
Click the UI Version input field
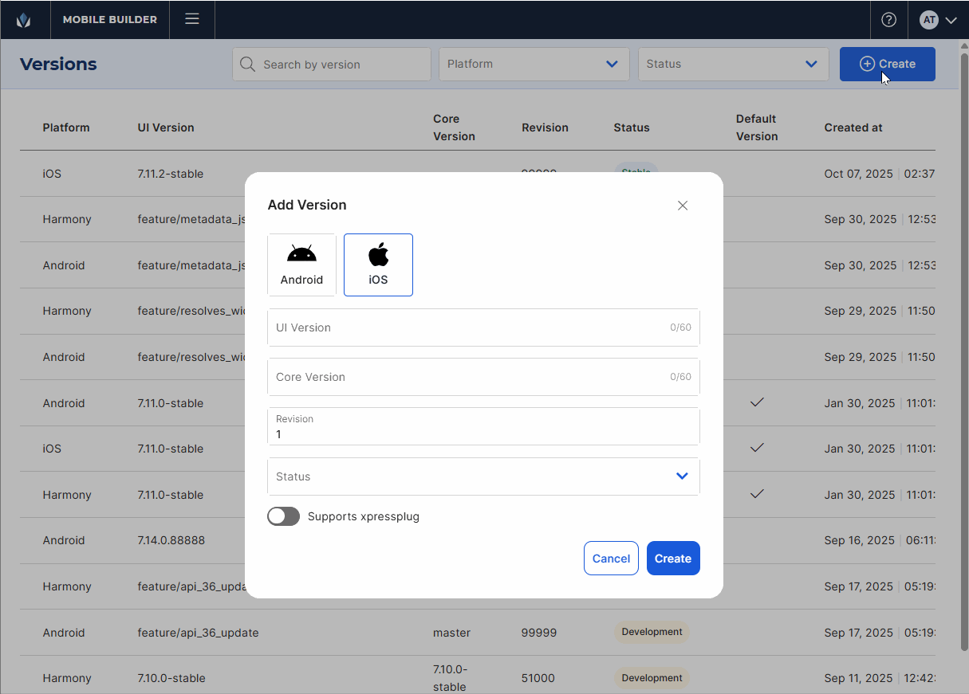point(471,327)
